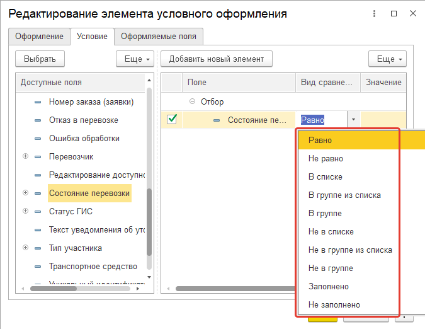Click available fields horizontal scroll-right arrow

(x=138, y=289)
